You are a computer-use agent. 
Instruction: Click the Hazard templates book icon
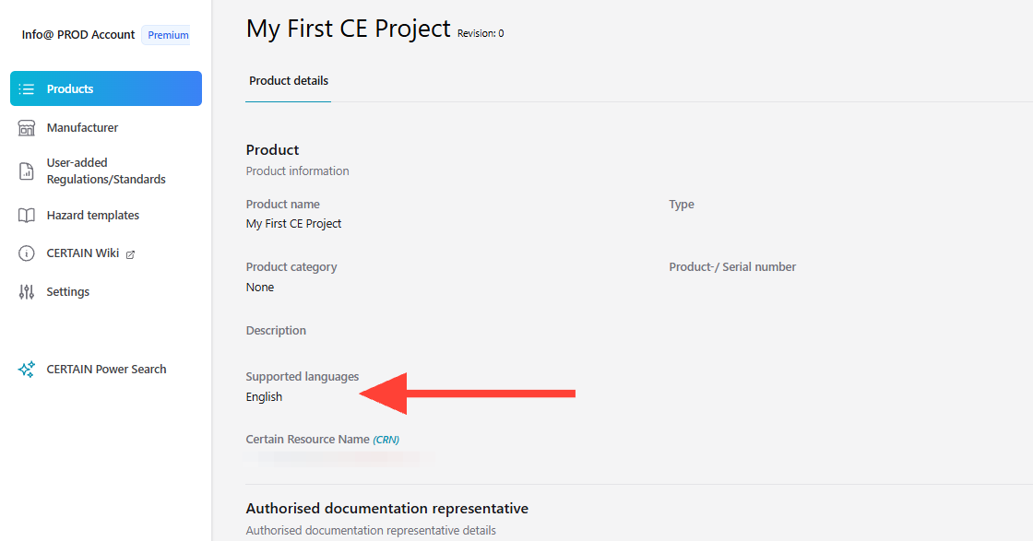[27, 216]
